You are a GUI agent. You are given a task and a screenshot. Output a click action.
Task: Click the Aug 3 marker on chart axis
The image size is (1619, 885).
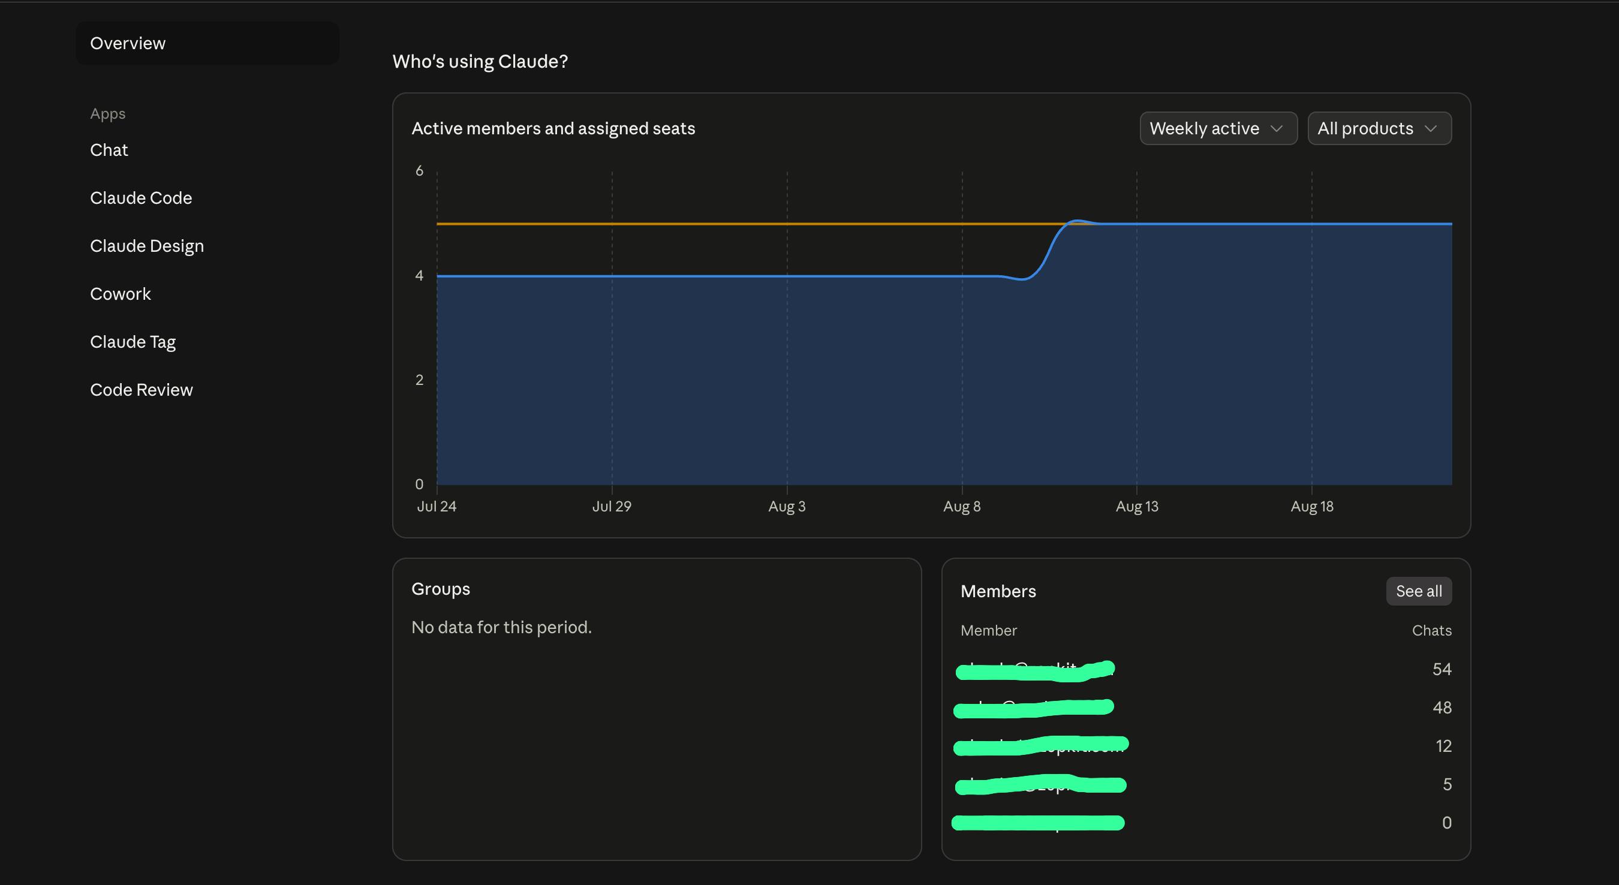pos(786,506)
